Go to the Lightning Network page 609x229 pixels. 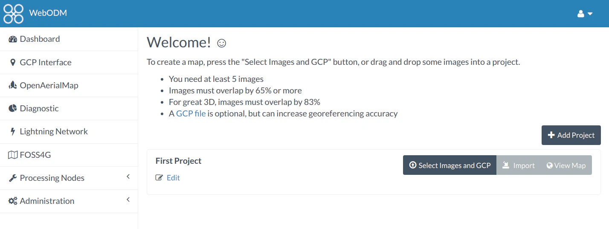[54, 131]
